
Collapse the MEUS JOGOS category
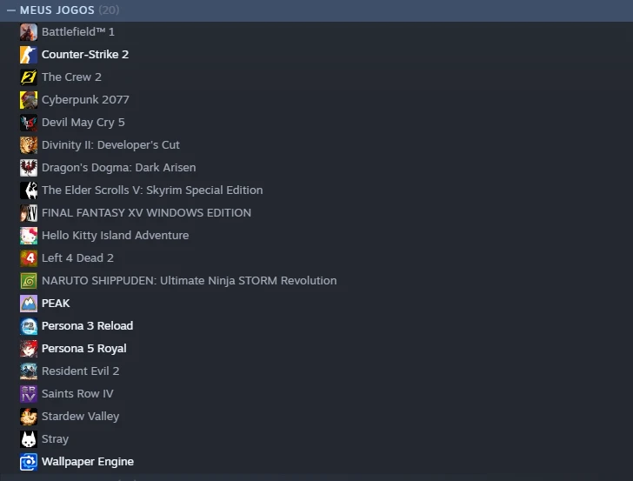coord(11,10)
